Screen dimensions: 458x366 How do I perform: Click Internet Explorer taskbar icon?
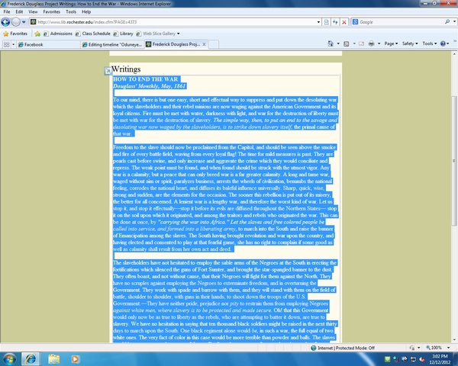coord(31,359)
